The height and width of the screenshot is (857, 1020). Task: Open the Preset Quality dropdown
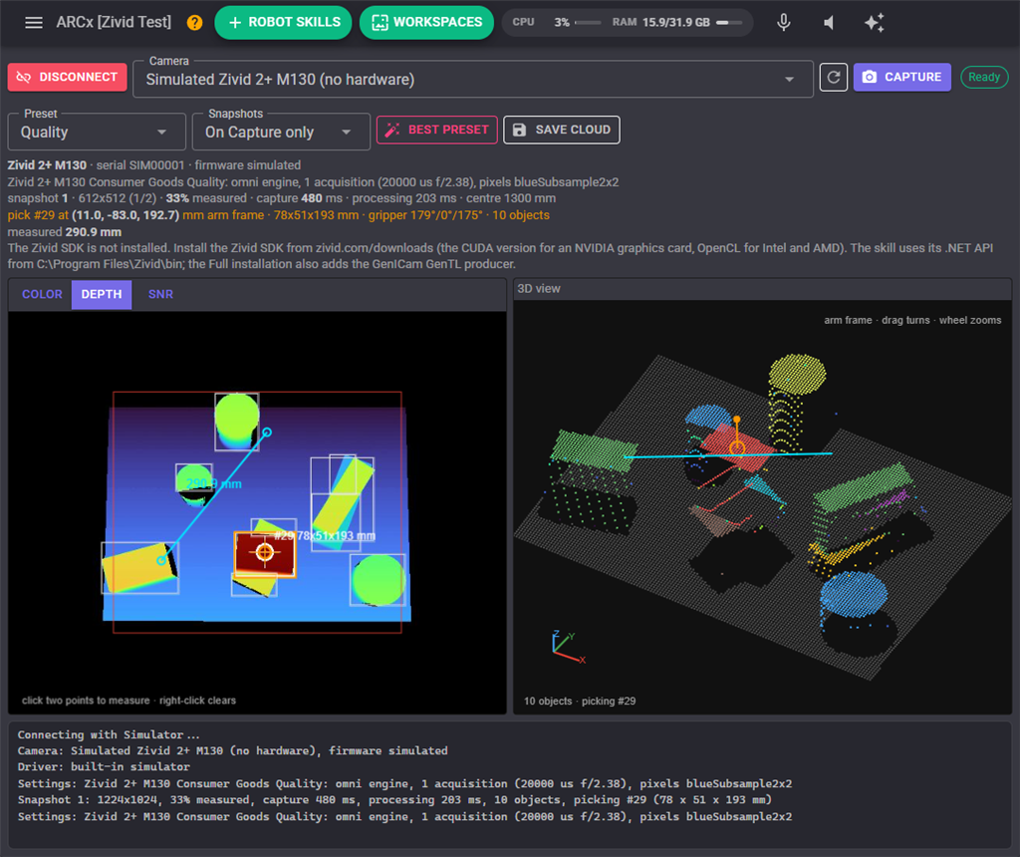coord(97,133)
